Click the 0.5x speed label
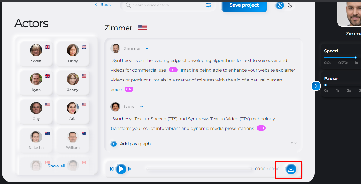This screenshot has height=184, width=361. click(x=328, y=63)
